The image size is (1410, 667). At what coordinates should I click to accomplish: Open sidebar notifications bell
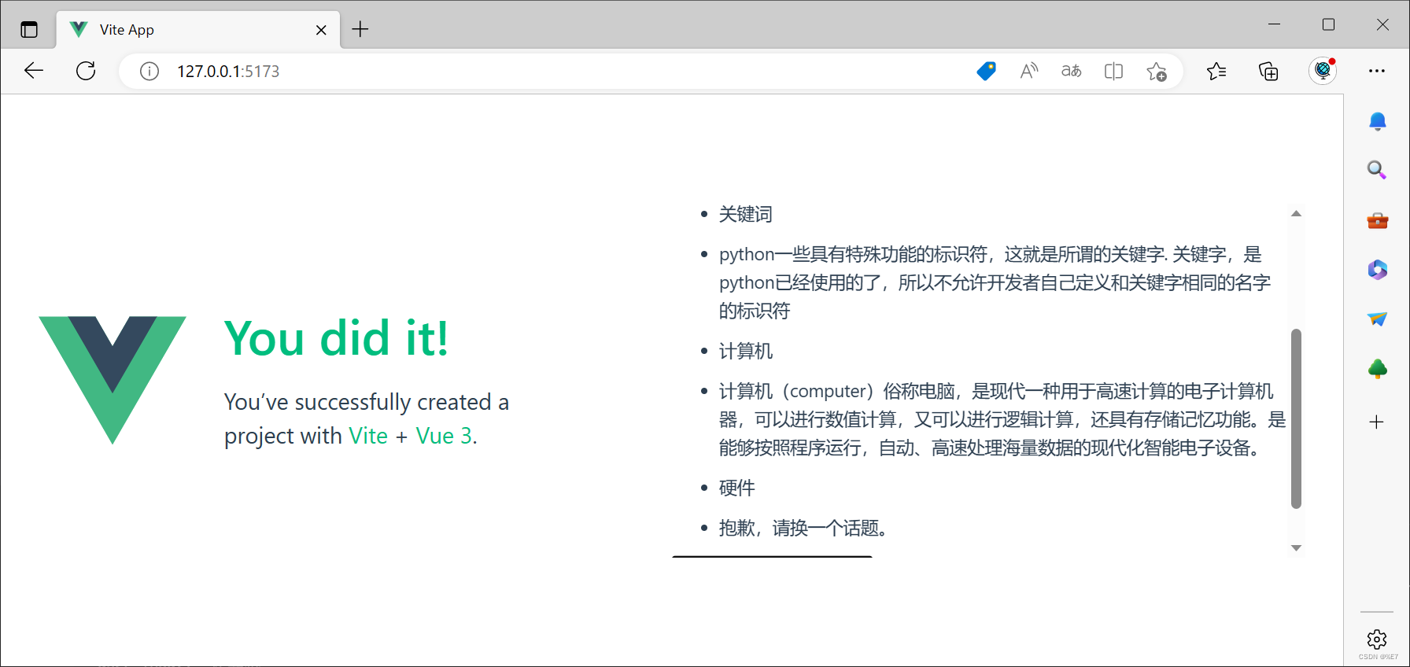1377,121
